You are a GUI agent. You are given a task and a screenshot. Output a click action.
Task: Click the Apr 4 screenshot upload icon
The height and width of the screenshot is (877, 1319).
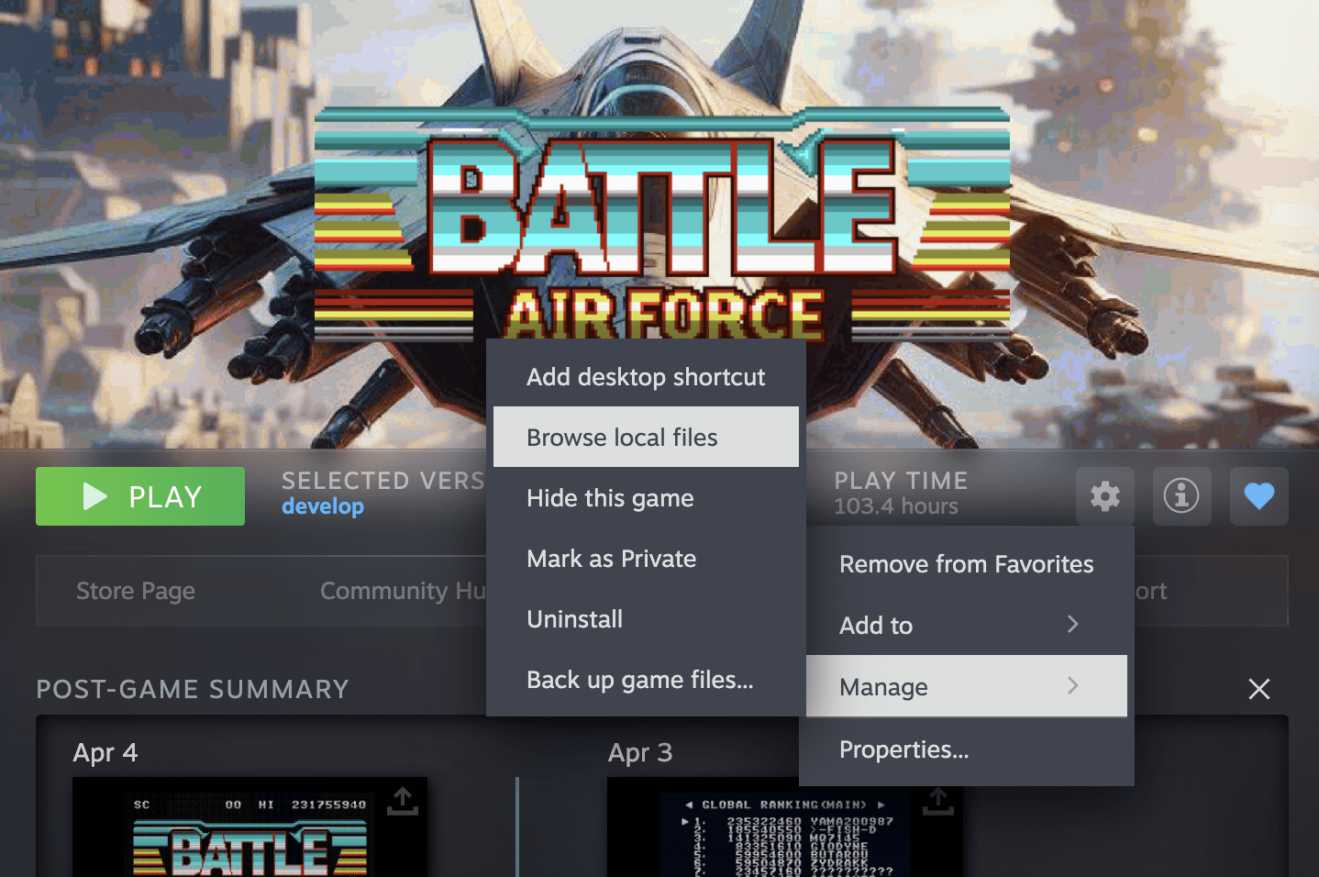pos(402,801)
